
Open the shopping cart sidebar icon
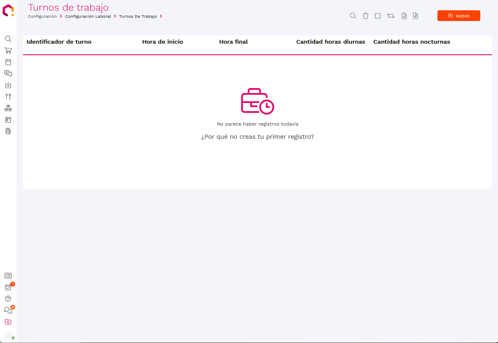point(8,51)
